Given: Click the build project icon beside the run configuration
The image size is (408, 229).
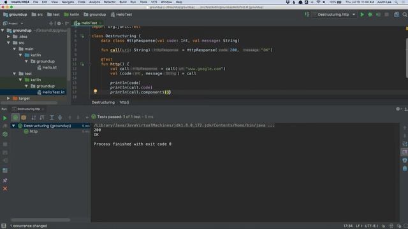Looking at the screenshot, I should 307,15.
